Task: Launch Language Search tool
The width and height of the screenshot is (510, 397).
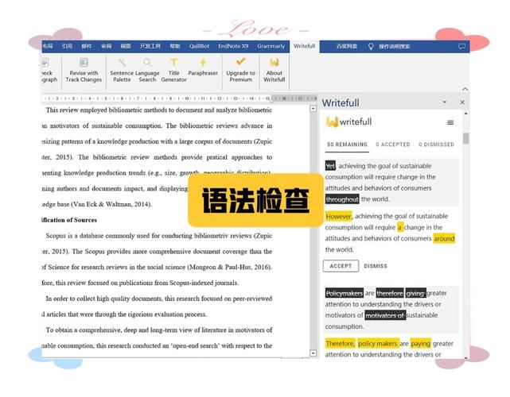Action: tap(147, 71)
